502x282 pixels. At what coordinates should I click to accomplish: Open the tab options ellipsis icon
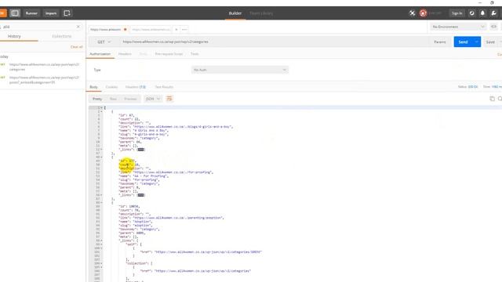tap(184, 30)
